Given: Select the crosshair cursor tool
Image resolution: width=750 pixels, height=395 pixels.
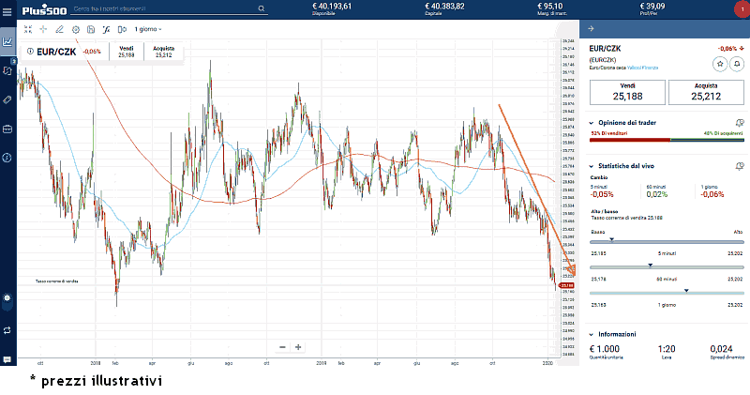Looking at the screenshot, I should tap(43, 29).
